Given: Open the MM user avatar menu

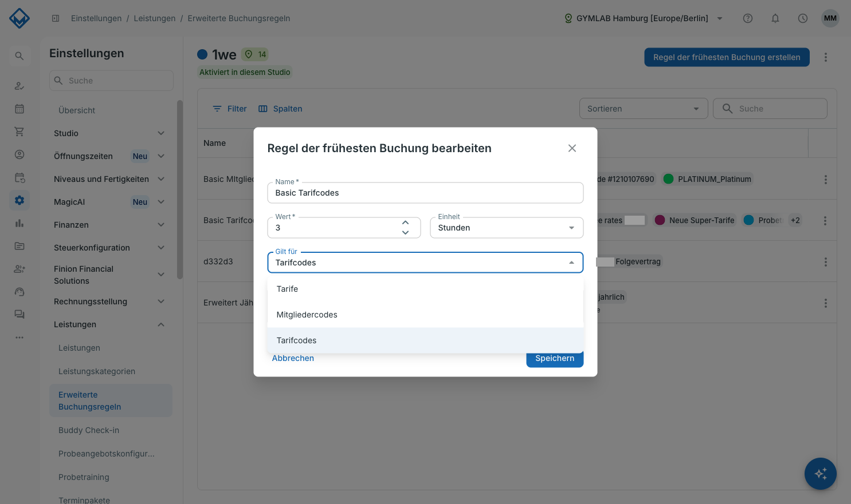Looking at the screenshot, I should click(x=830, y=18).
